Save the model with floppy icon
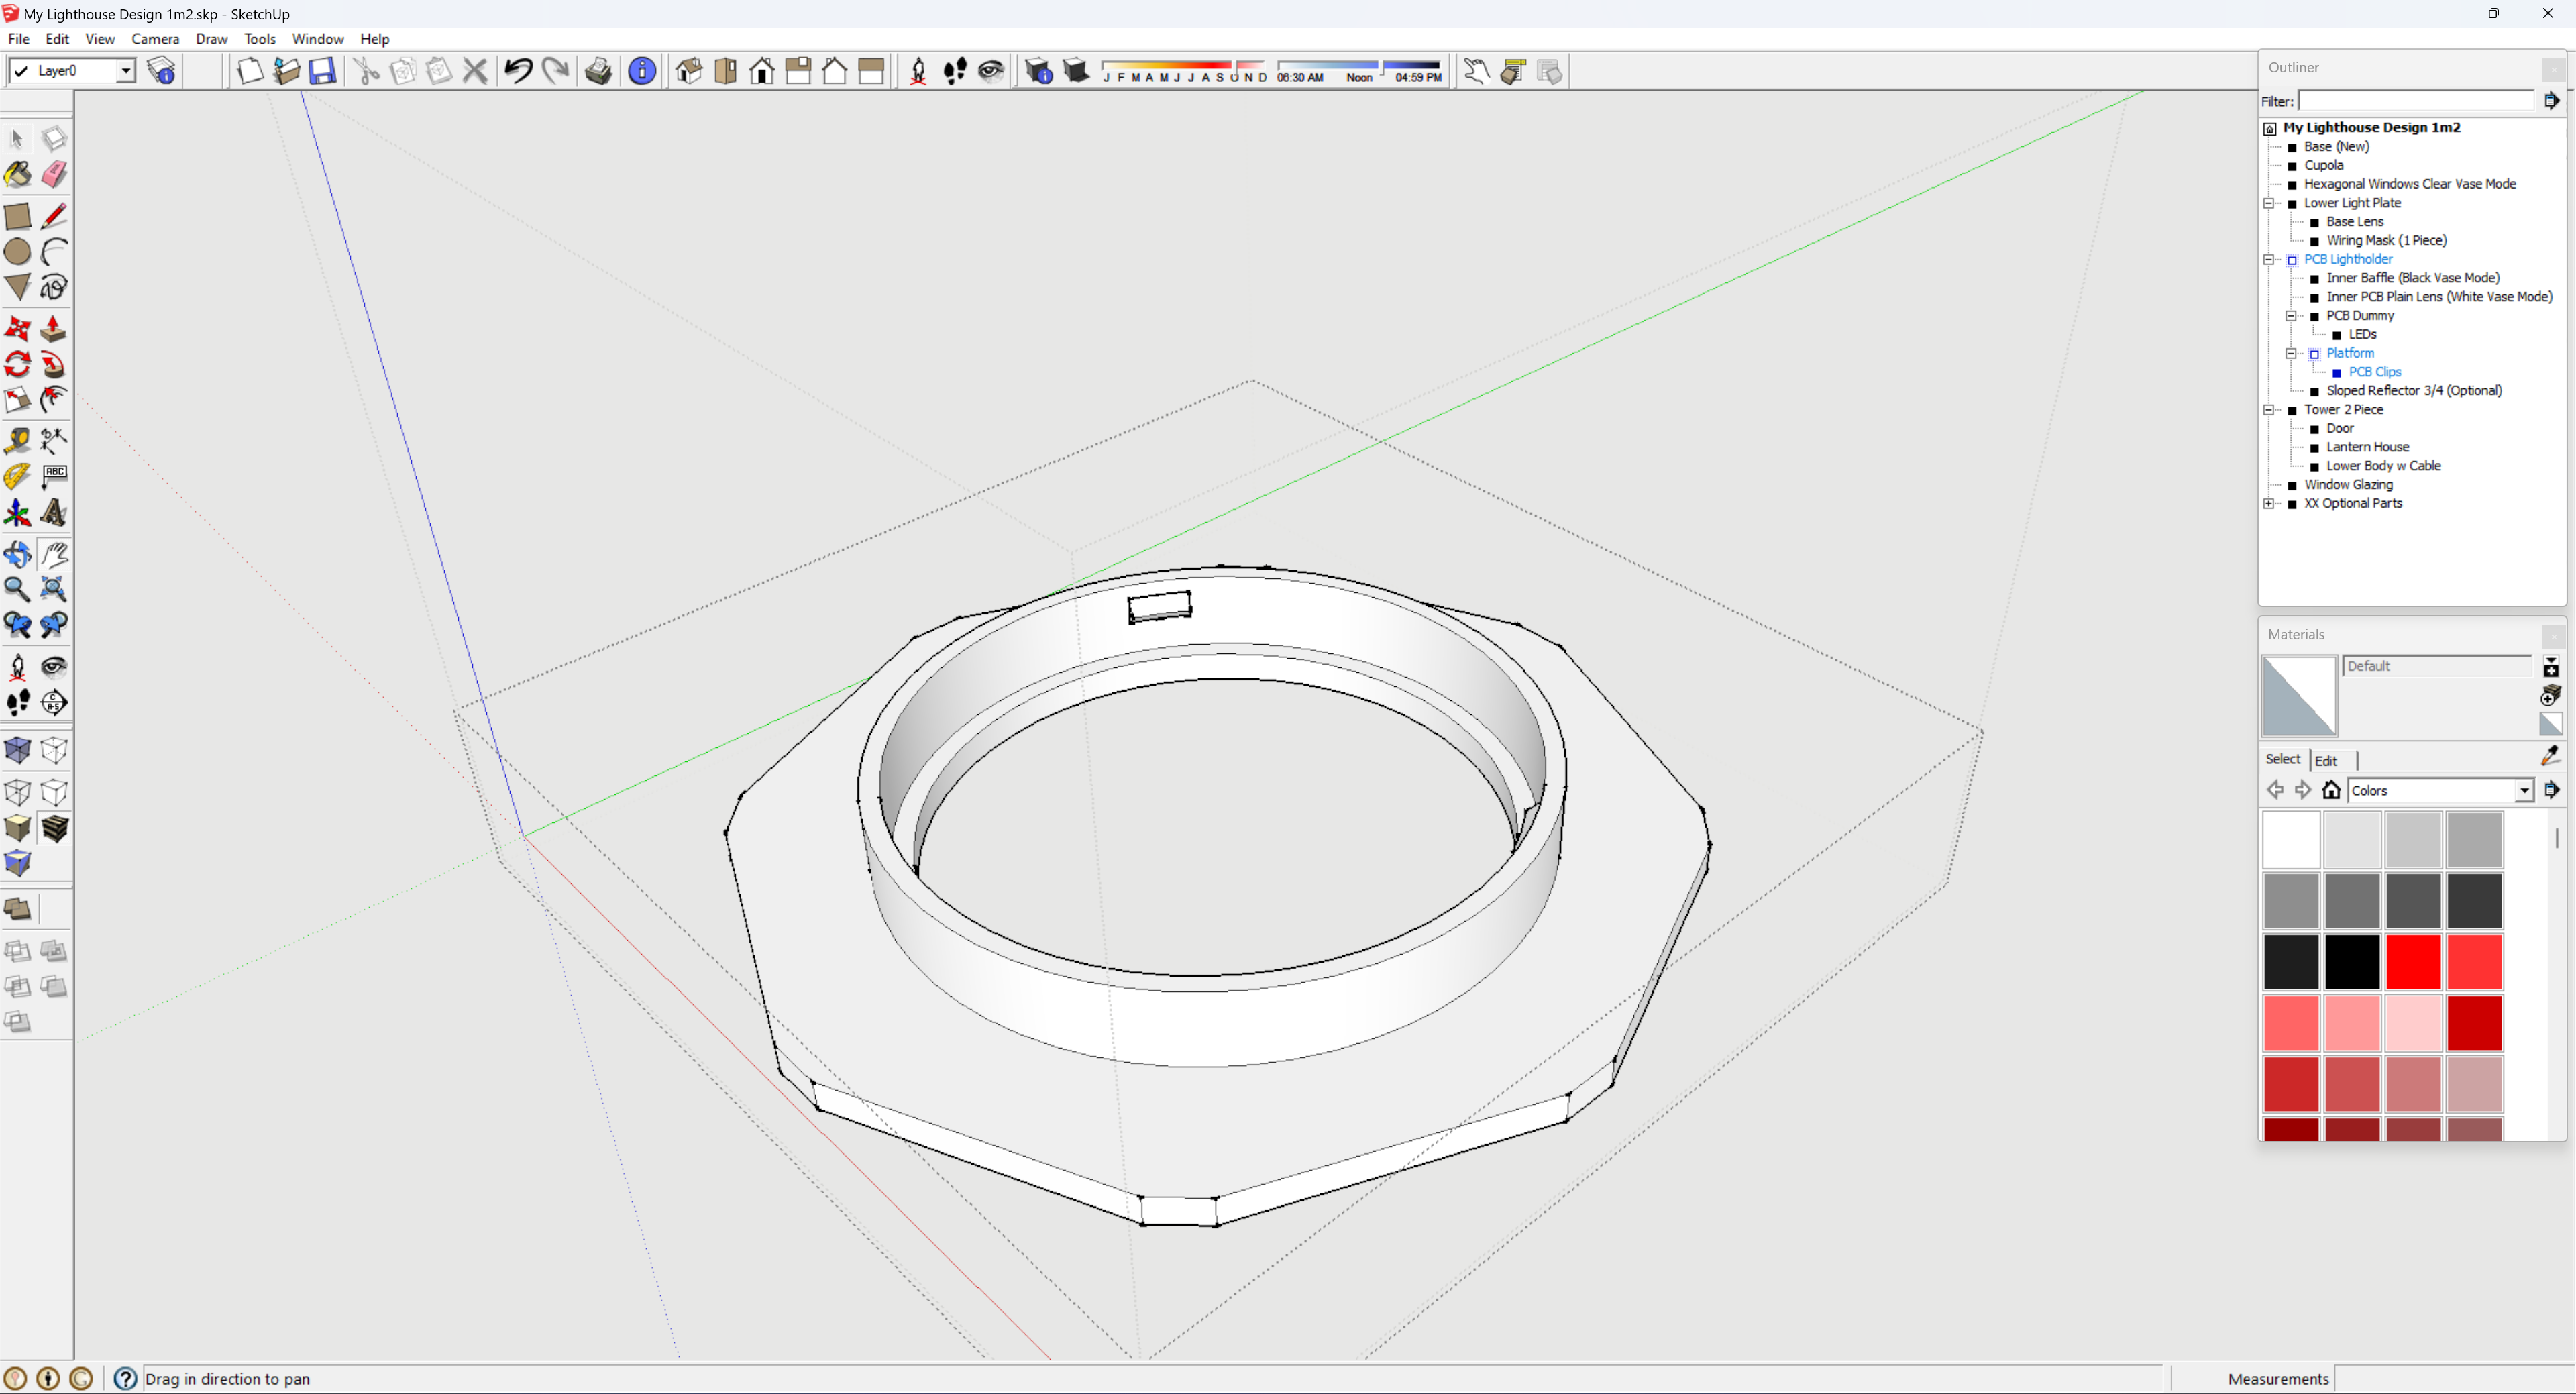Screen dimensions: 2576x1394 322,71
